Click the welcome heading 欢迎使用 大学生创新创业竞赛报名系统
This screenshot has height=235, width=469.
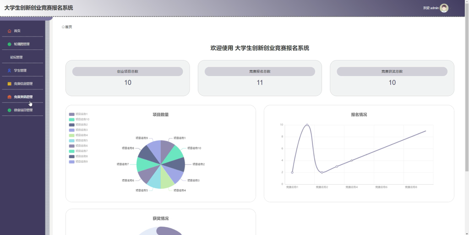click(x=260, y=48)
